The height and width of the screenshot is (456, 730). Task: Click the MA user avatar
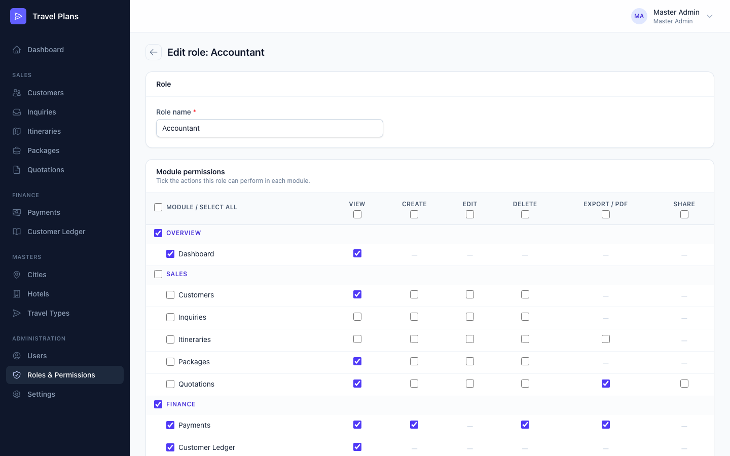tap(639, 16)
